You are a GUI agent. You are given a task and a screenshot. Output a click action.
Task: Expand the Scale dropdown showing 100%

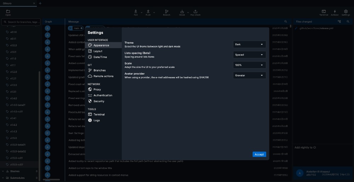[250, 65]
